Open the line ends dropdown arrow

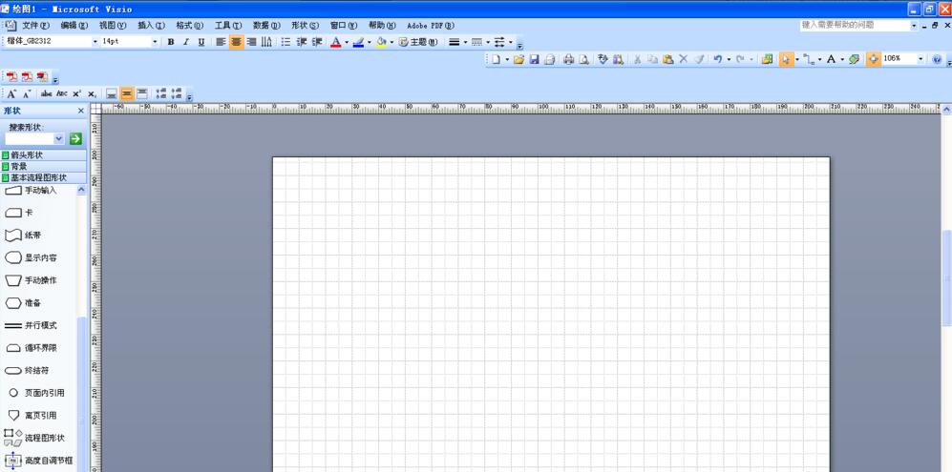click(x=511, y=43)
